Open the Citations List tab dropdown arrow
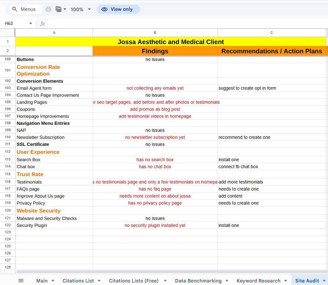328x285 pixels. 99,281
